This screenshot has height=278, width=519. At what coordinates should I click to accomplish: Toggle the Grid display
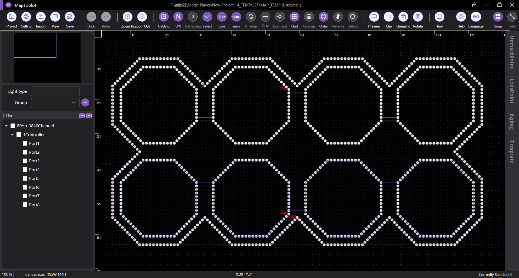(x=294, y=17)
